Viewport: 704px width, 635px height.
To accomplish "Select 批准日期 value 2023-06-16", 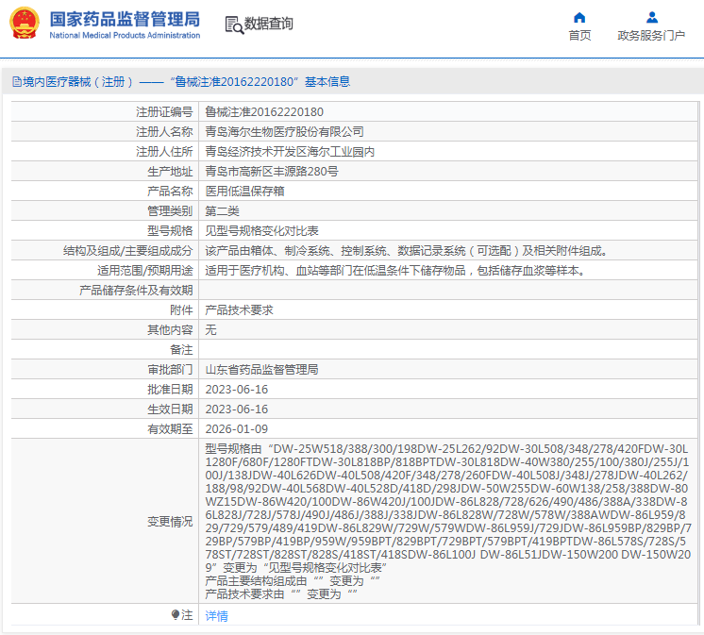I will 237,389.
